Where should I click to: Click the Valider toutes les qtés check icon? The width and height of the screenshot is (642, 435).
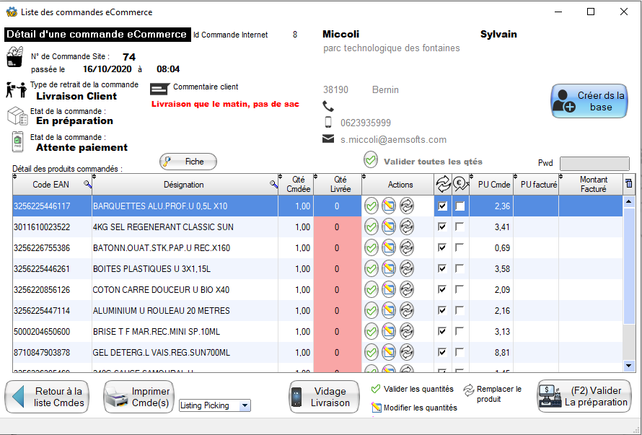(x=370, y=160)
